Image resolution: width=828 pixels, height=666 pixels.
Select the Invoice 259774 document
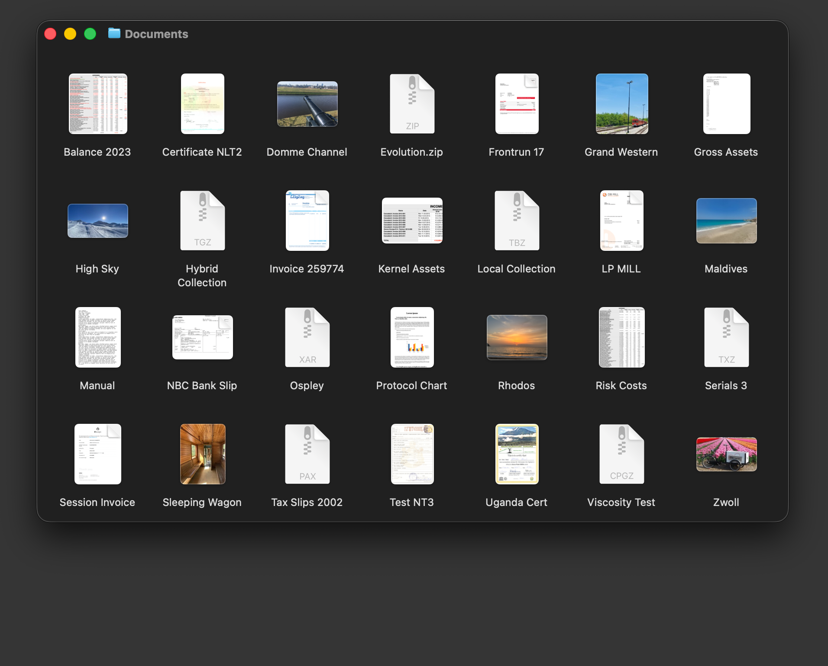[307, 221]
